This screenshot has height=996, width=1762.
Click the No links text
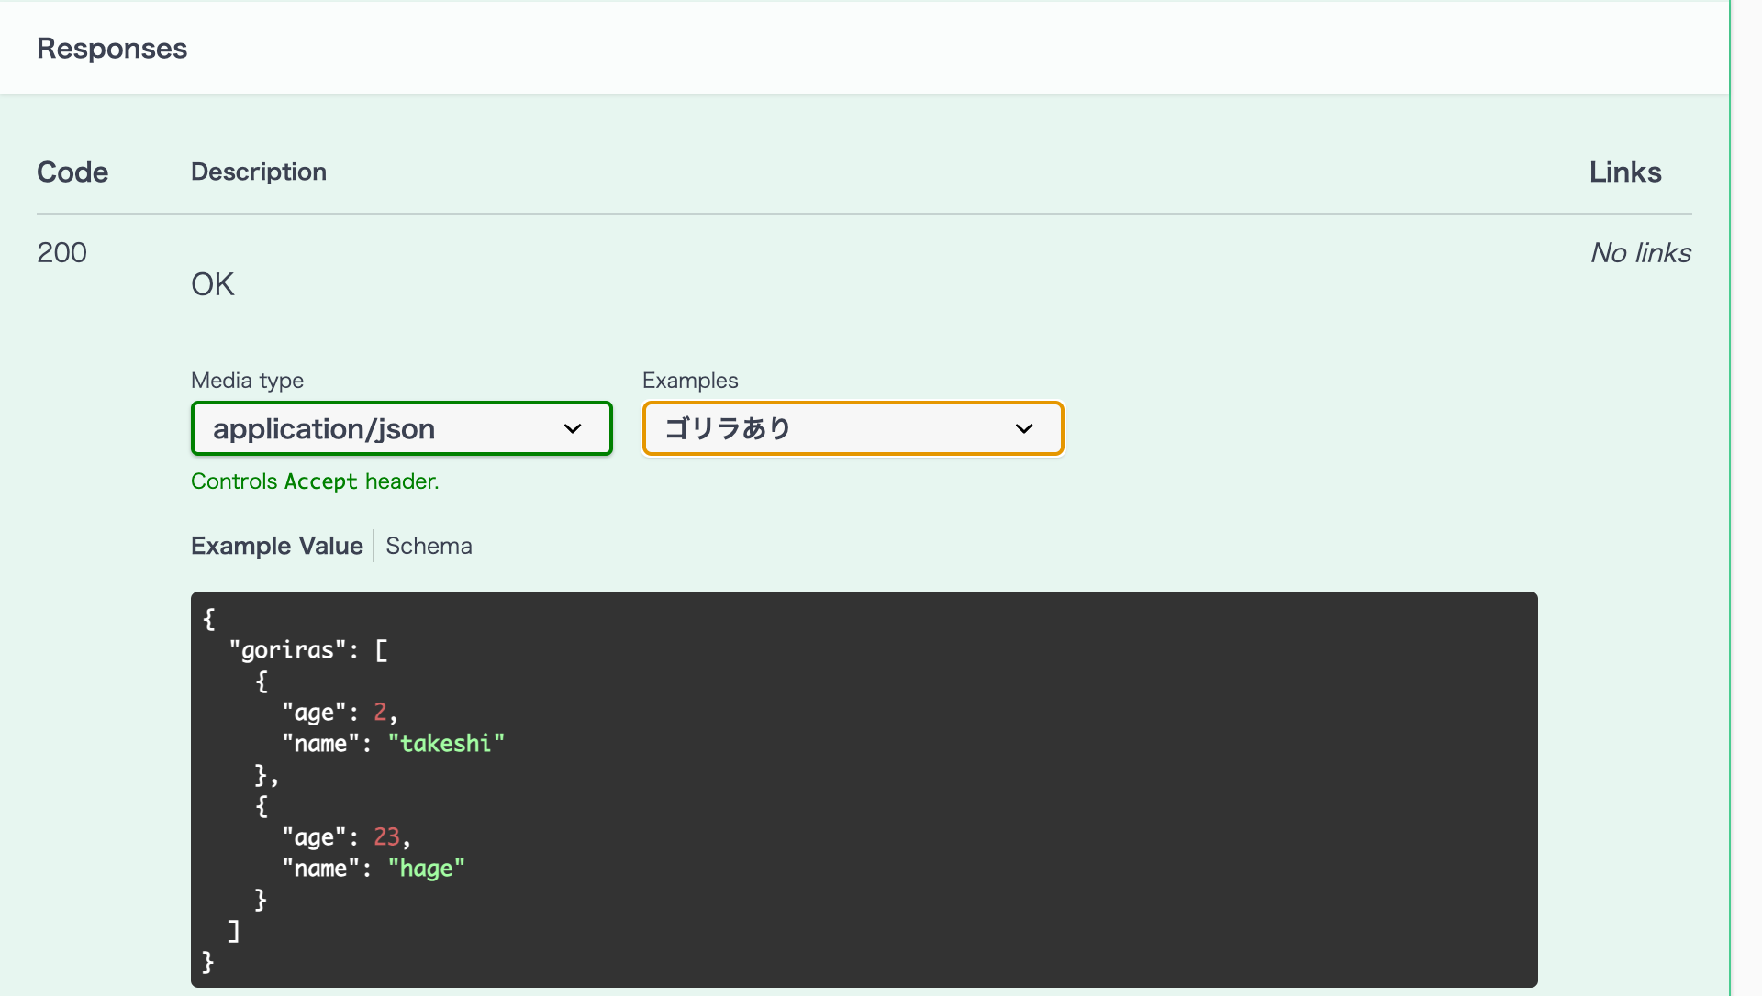(x=1640, y=252)
